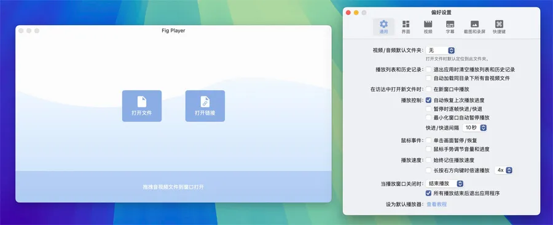The image size is (553, 225).
Task: Open the 视频/音频默认文件夹 dropdown showing 无
Action: (440, 50)
